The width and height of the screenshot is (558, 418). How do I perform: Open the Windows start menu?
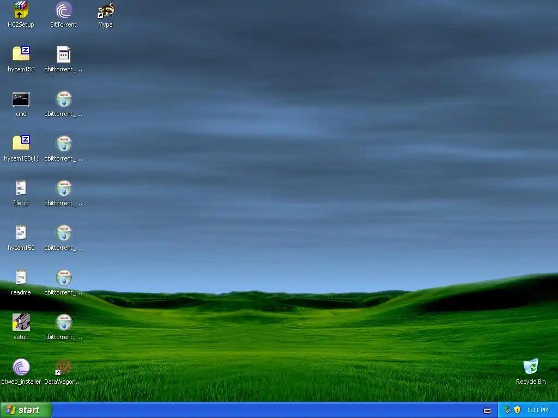(26, 410)
